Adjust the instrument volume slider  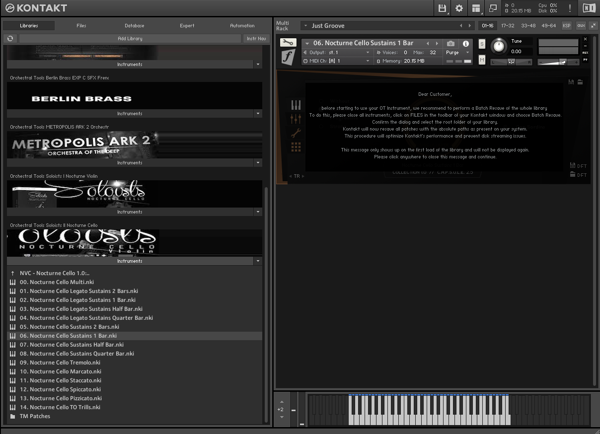[559, 62]
